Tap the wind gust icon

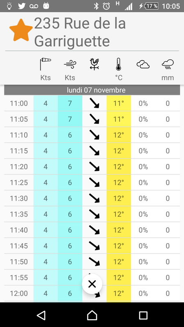tap(70, 64)
